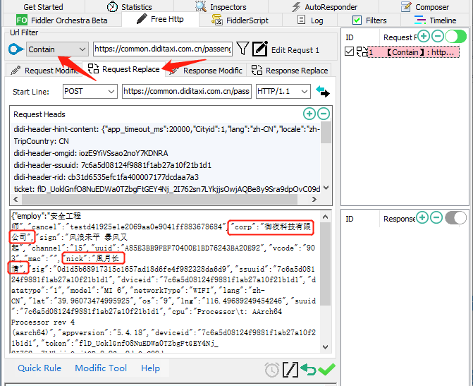Screen dimensions: 473x386
Task: Select the TripCountry: CN header line
Action: (41, 141)
